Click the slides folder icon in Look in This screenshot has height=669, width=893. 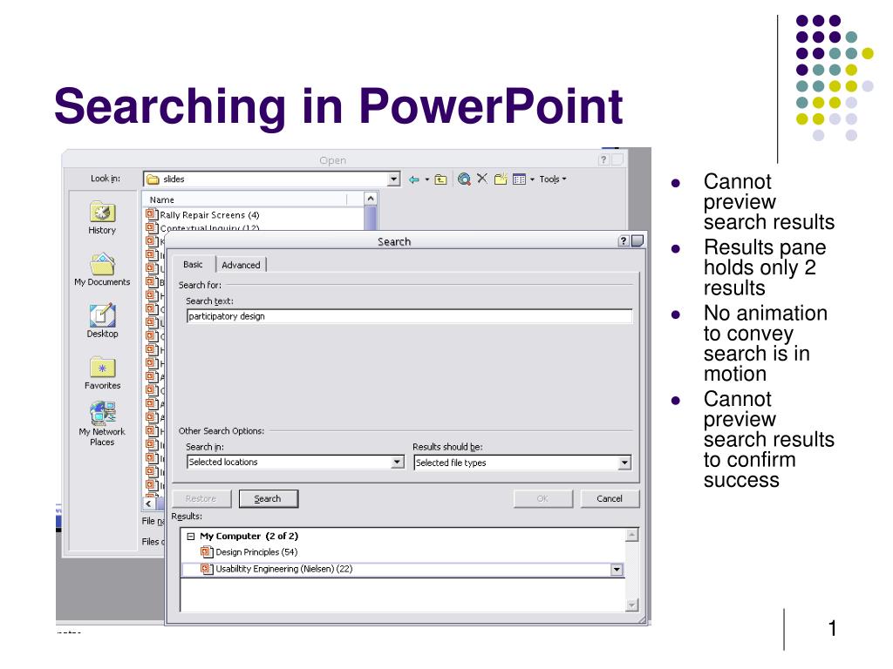pos(153,179)
